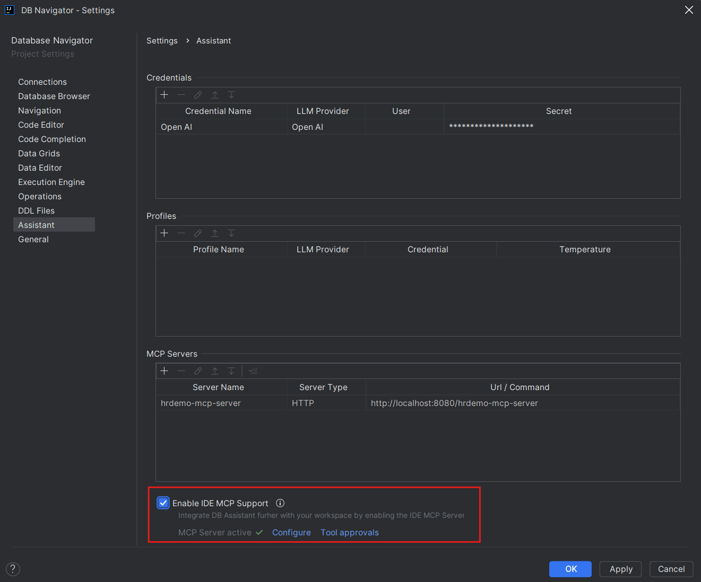701x582 pixels.
Task: Open Execution Engine settings page
Action: (51, 182)
